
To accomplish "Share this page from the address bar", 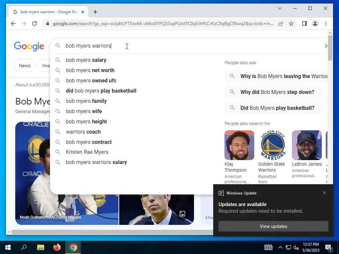I will tap(281, 23).
